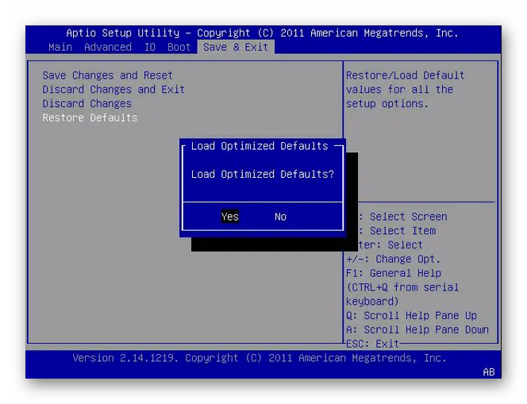527x404 pixels.
Task: Pick the standalone Discard Changes entry
Action: [87, 103]
